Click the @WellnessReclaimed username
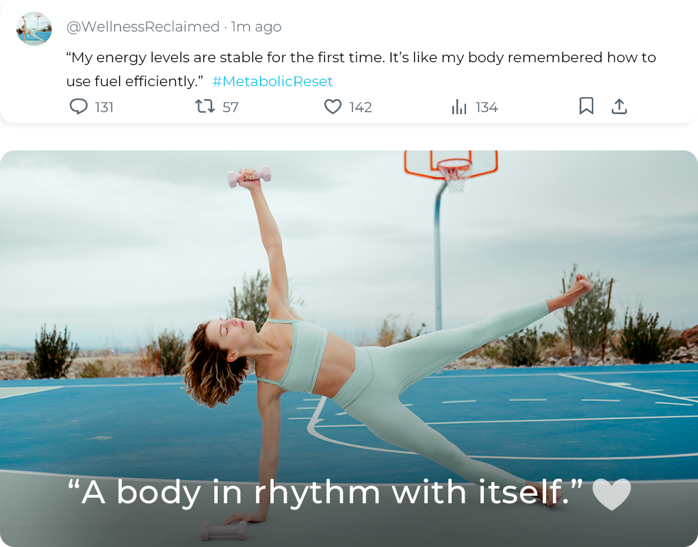Screen dimensions: 698x547 142,27
